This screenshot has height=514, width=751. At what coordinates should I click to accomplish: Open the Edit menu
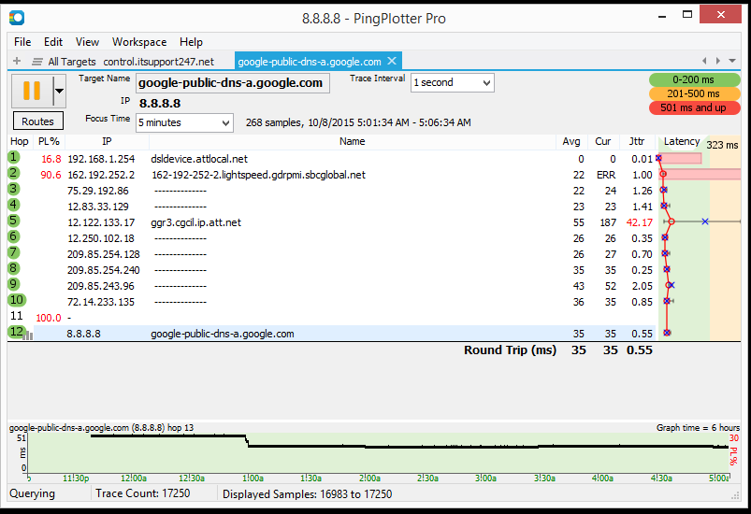click(53, 42)
